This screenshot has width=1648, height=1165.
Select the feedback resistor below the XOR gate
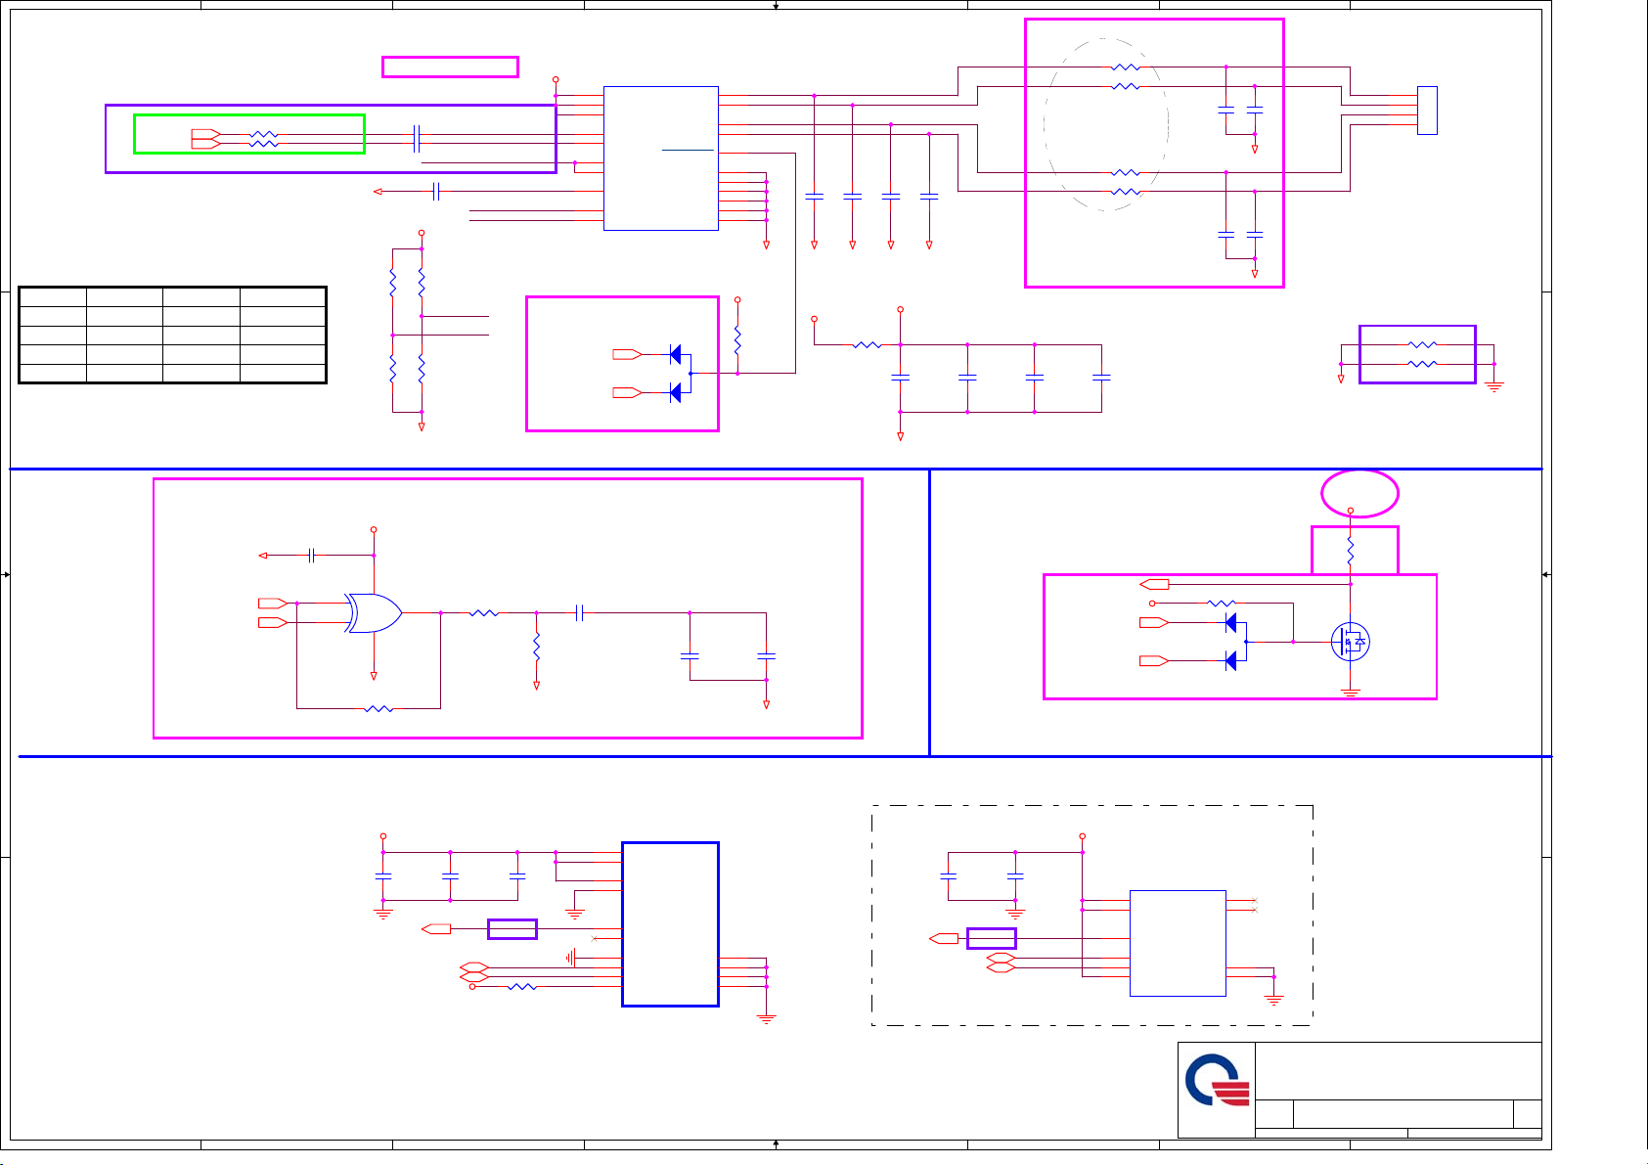[379, 708]
